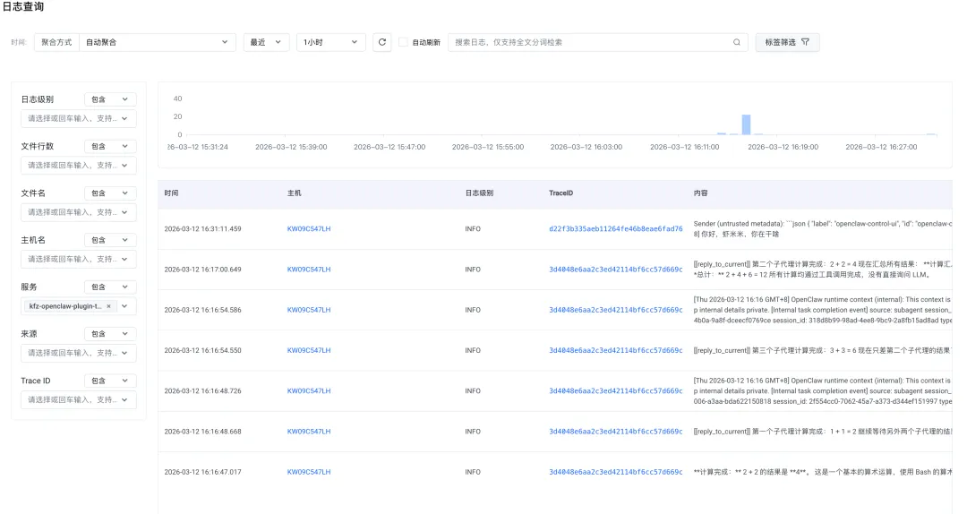Open the 文件行数 value select field
The width and height of the screenshot is (967, 514).
pyautogui.click(x=78, y=166)
